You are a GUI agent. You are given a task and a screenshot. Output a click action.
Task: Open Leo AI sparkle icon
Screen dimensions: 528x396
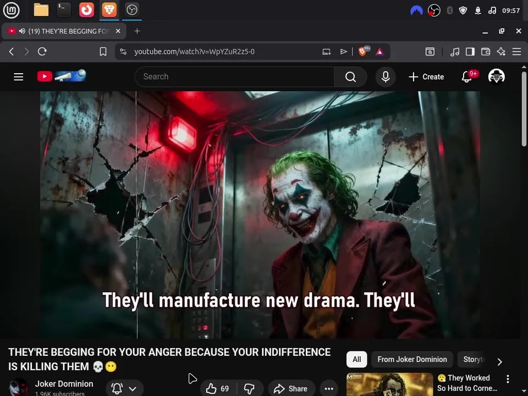[x=501, y=52]
